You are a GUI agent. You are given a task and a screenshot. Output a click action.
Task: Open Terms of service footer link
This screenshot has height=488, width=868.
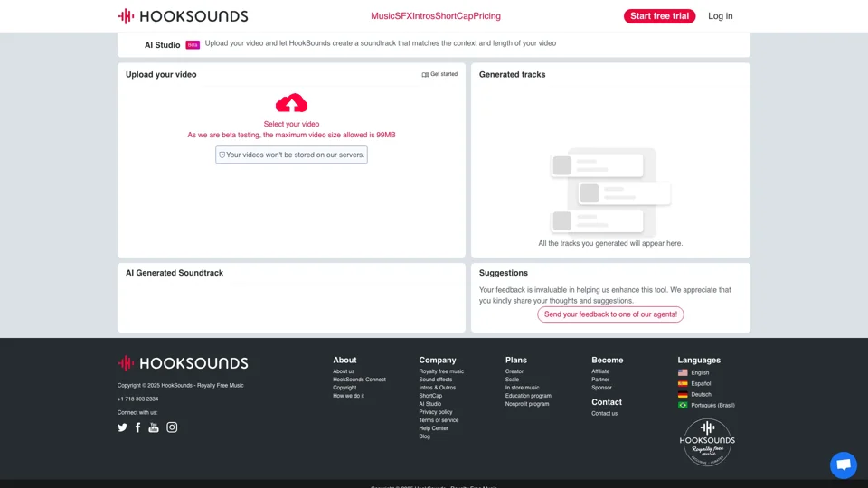[439, 420]
